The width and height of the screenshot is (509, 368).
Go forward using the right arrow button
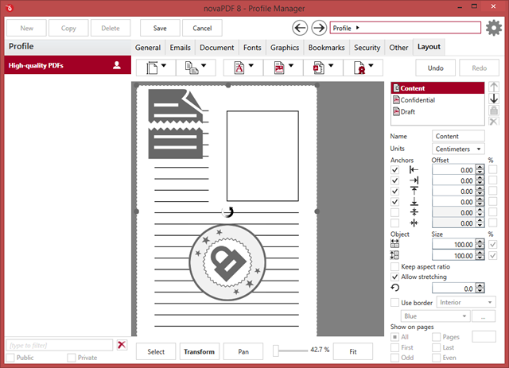[319, 28]
